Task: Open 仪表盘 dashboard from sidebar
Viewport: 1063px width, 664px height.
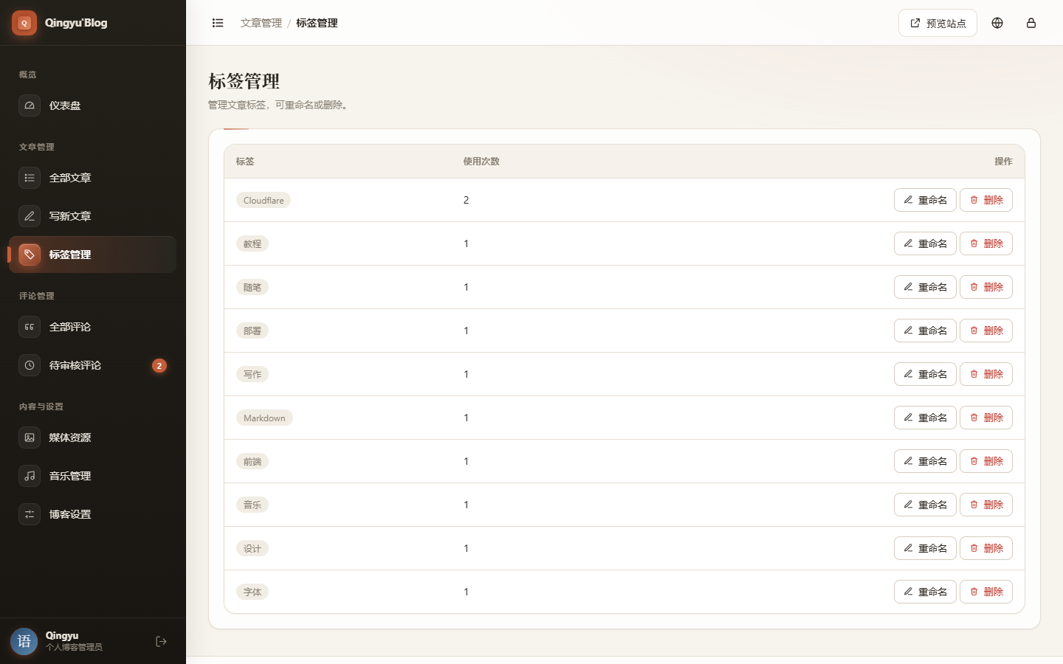Action: (92, 106)
